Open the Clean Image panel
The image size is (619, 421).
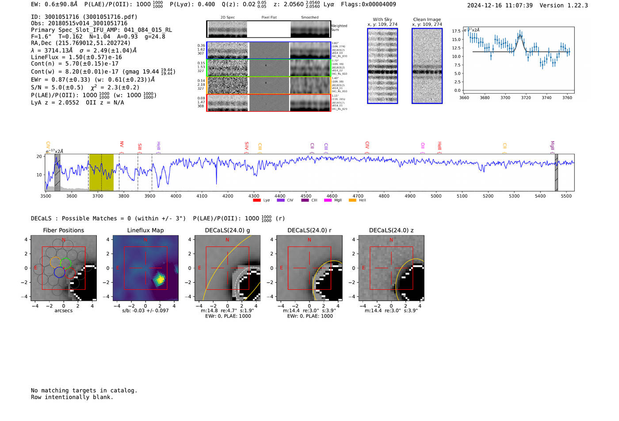(427, 66)
